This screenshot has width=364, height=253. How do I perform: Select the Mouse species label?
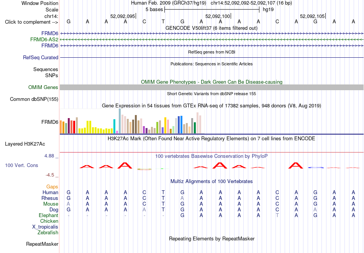point(51,204)
